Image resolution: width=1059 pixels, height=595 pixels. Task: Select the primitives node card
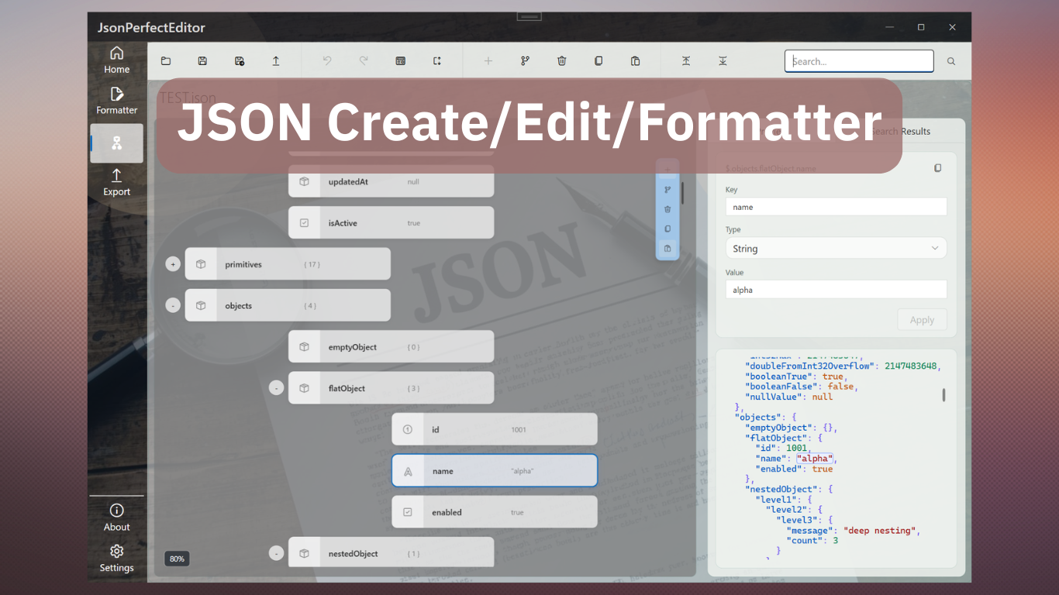click(288, 264)
